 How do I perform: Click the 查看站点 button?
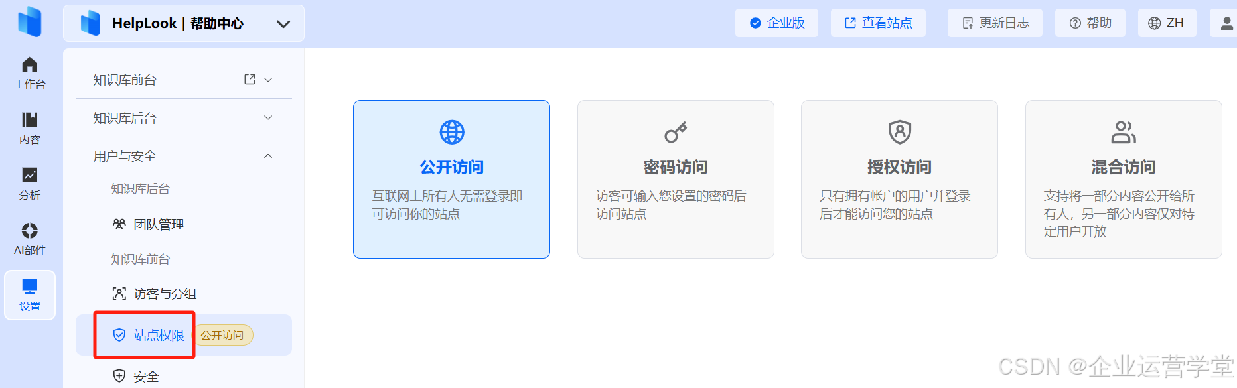coord(878,23)
